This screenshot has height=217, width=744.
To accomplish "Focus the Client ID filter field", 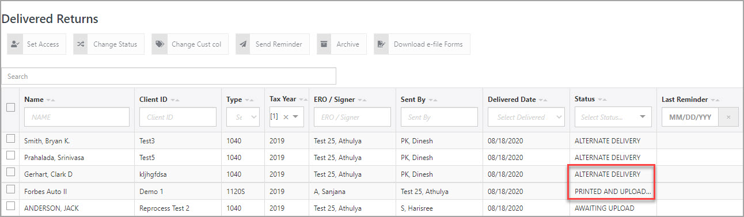I will coord(178,117).
